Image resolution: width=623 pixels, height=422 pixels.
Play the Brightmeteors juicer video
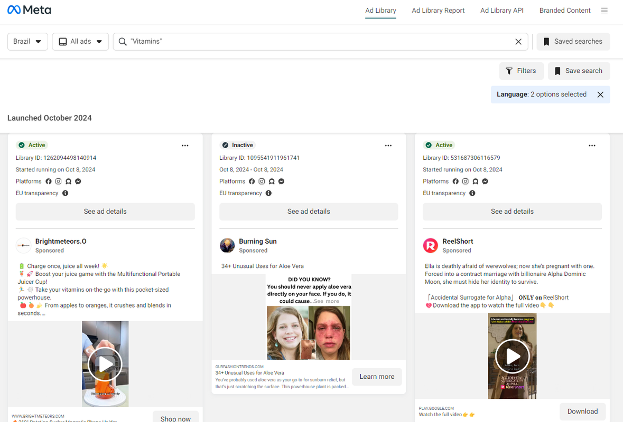pyautogui.click(x=105, y=364)
